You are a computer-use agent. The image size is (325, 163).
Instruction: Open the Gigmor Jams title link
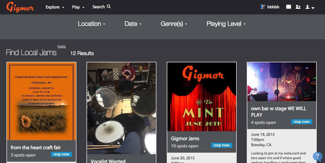[185, 138]
